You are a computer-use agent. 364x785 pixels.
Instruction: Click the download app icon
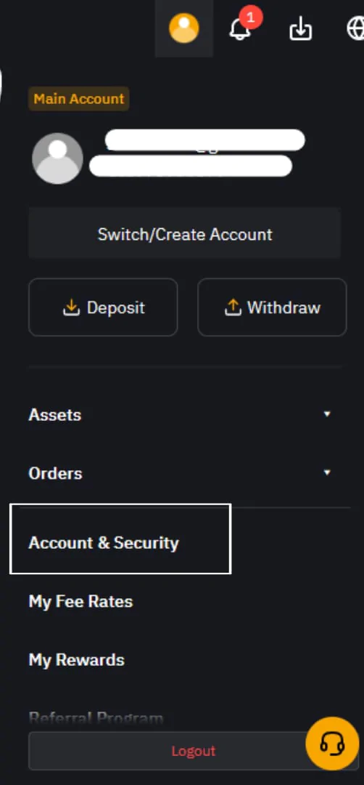tap(301, 30)
